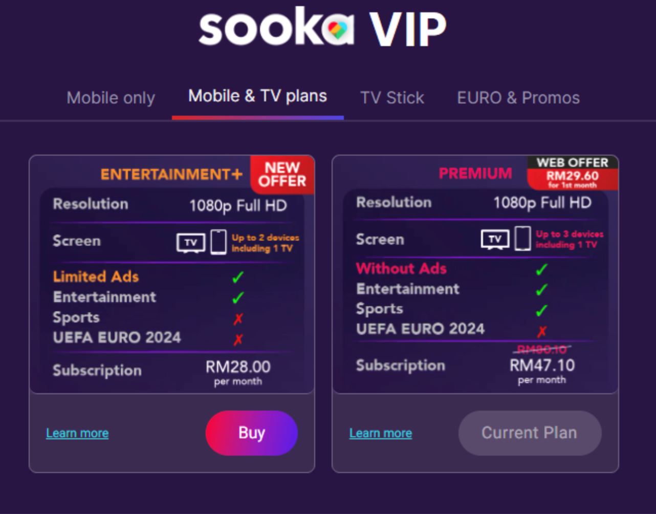The width and height of the screenshot is (656, 514).
Task: Open the TV Stick tab
Action: tap(392, 97)
